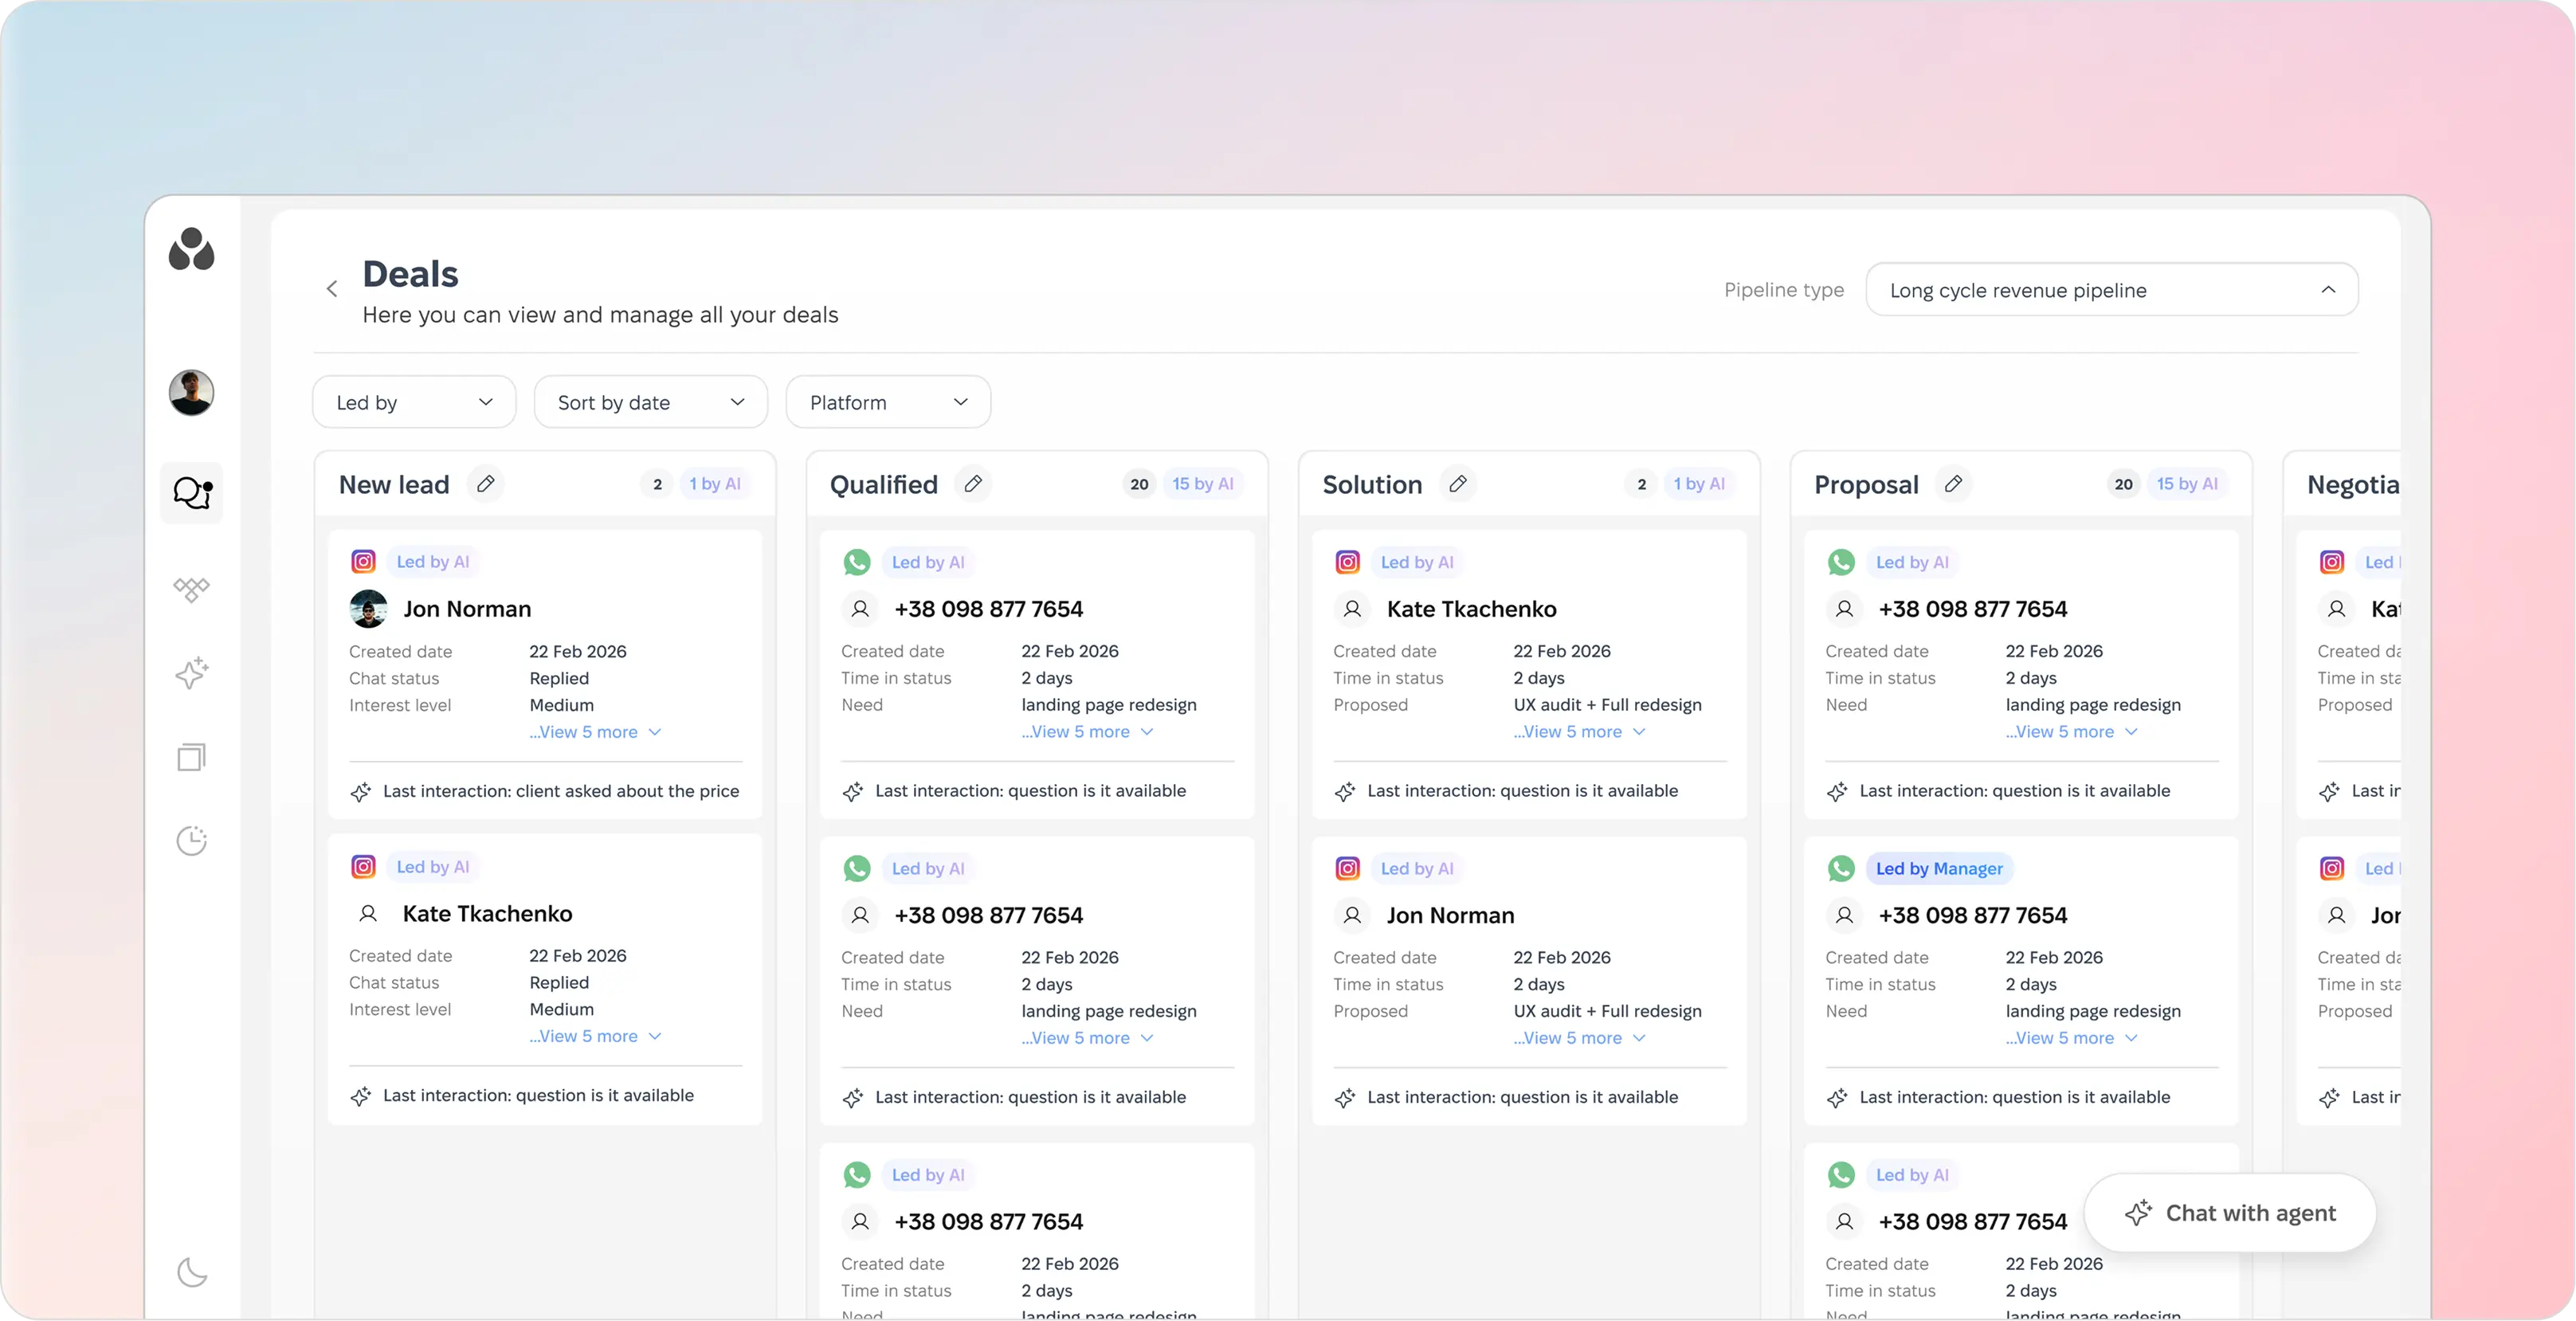Click the Instagram icon on Jon Norman's New lead card
This screenshot has height=1321, width=2576.
tap(363, 561)
